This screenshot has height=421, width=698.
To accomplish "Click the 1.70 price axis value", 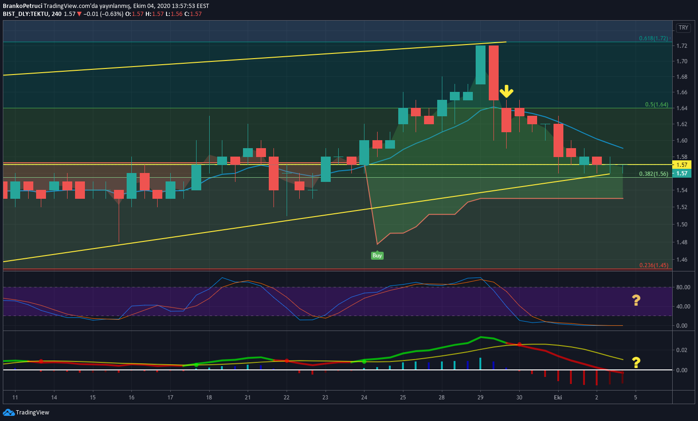I will (x=682, y=61).
